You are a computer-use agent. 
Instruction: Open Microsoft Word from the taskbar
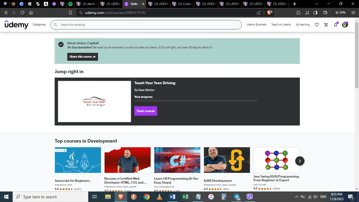click(x=172, y=197)
